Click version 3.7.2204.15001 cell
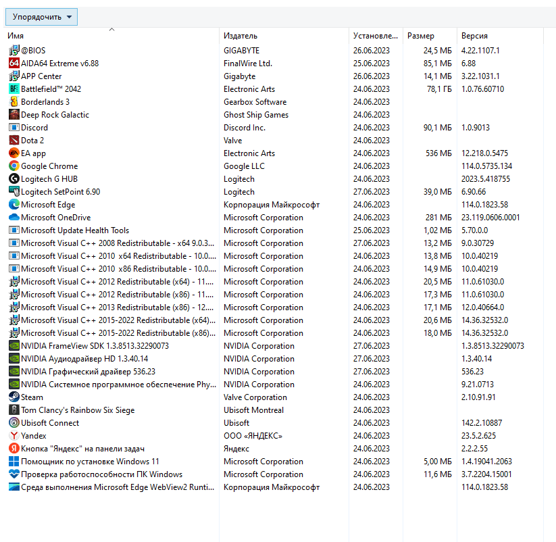This screenshot has height=542, width=556. click(486, 474)
